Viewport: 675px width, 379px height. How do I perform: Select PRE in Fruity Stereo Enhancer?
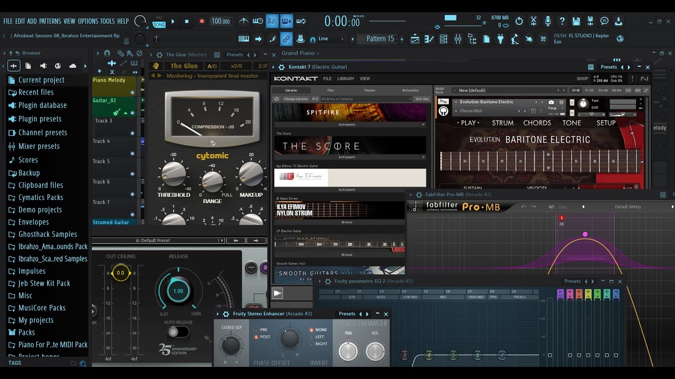pos(261,330)
